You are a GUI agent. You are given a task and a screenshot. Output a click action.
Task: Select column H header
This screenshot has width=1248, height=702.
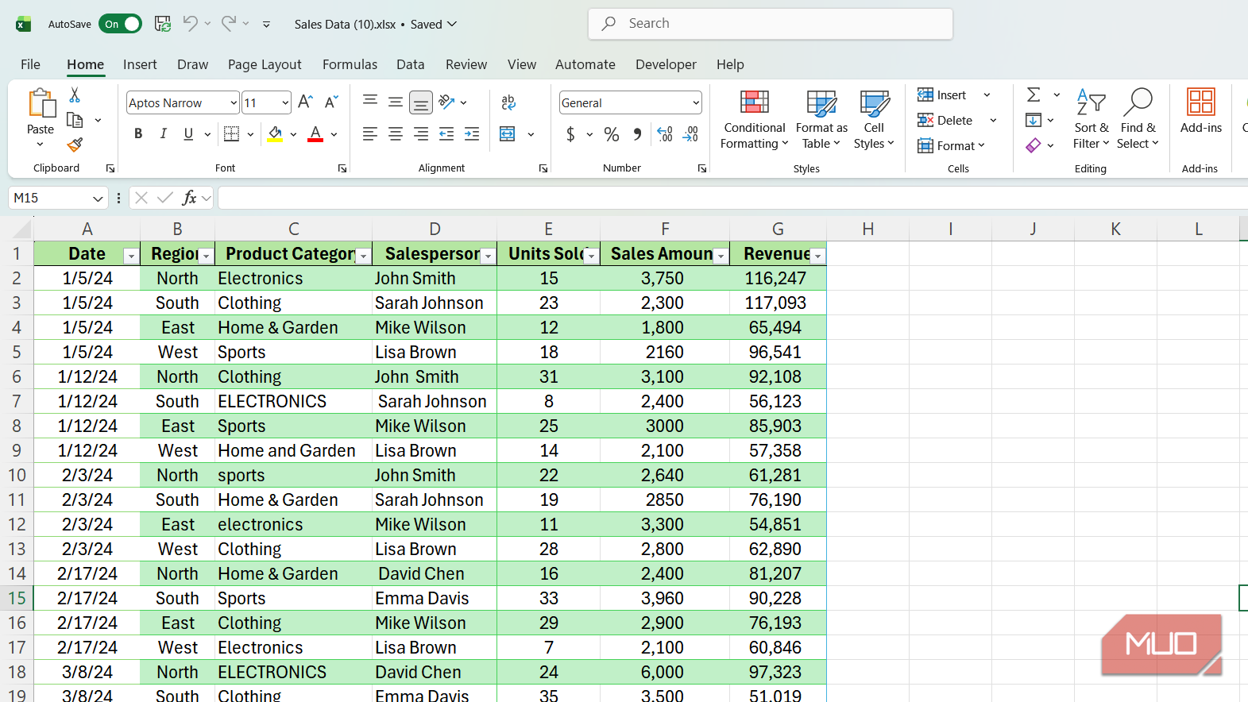pos(867,229)
